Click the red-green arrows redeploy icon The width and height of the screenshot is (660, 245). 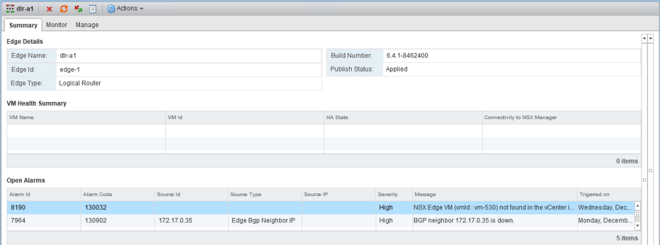click(78, 9)
